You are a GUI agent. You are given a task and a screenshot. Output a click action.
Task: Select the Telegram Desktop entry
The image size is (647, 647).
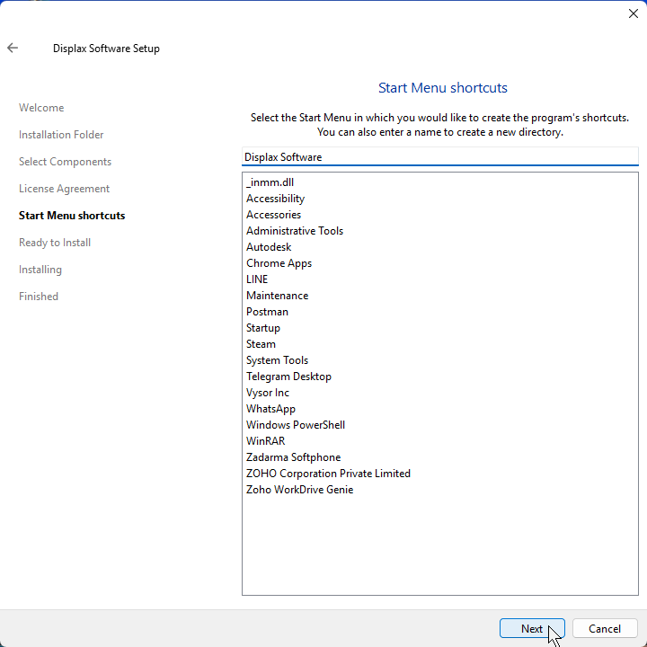tap(288, 377)
